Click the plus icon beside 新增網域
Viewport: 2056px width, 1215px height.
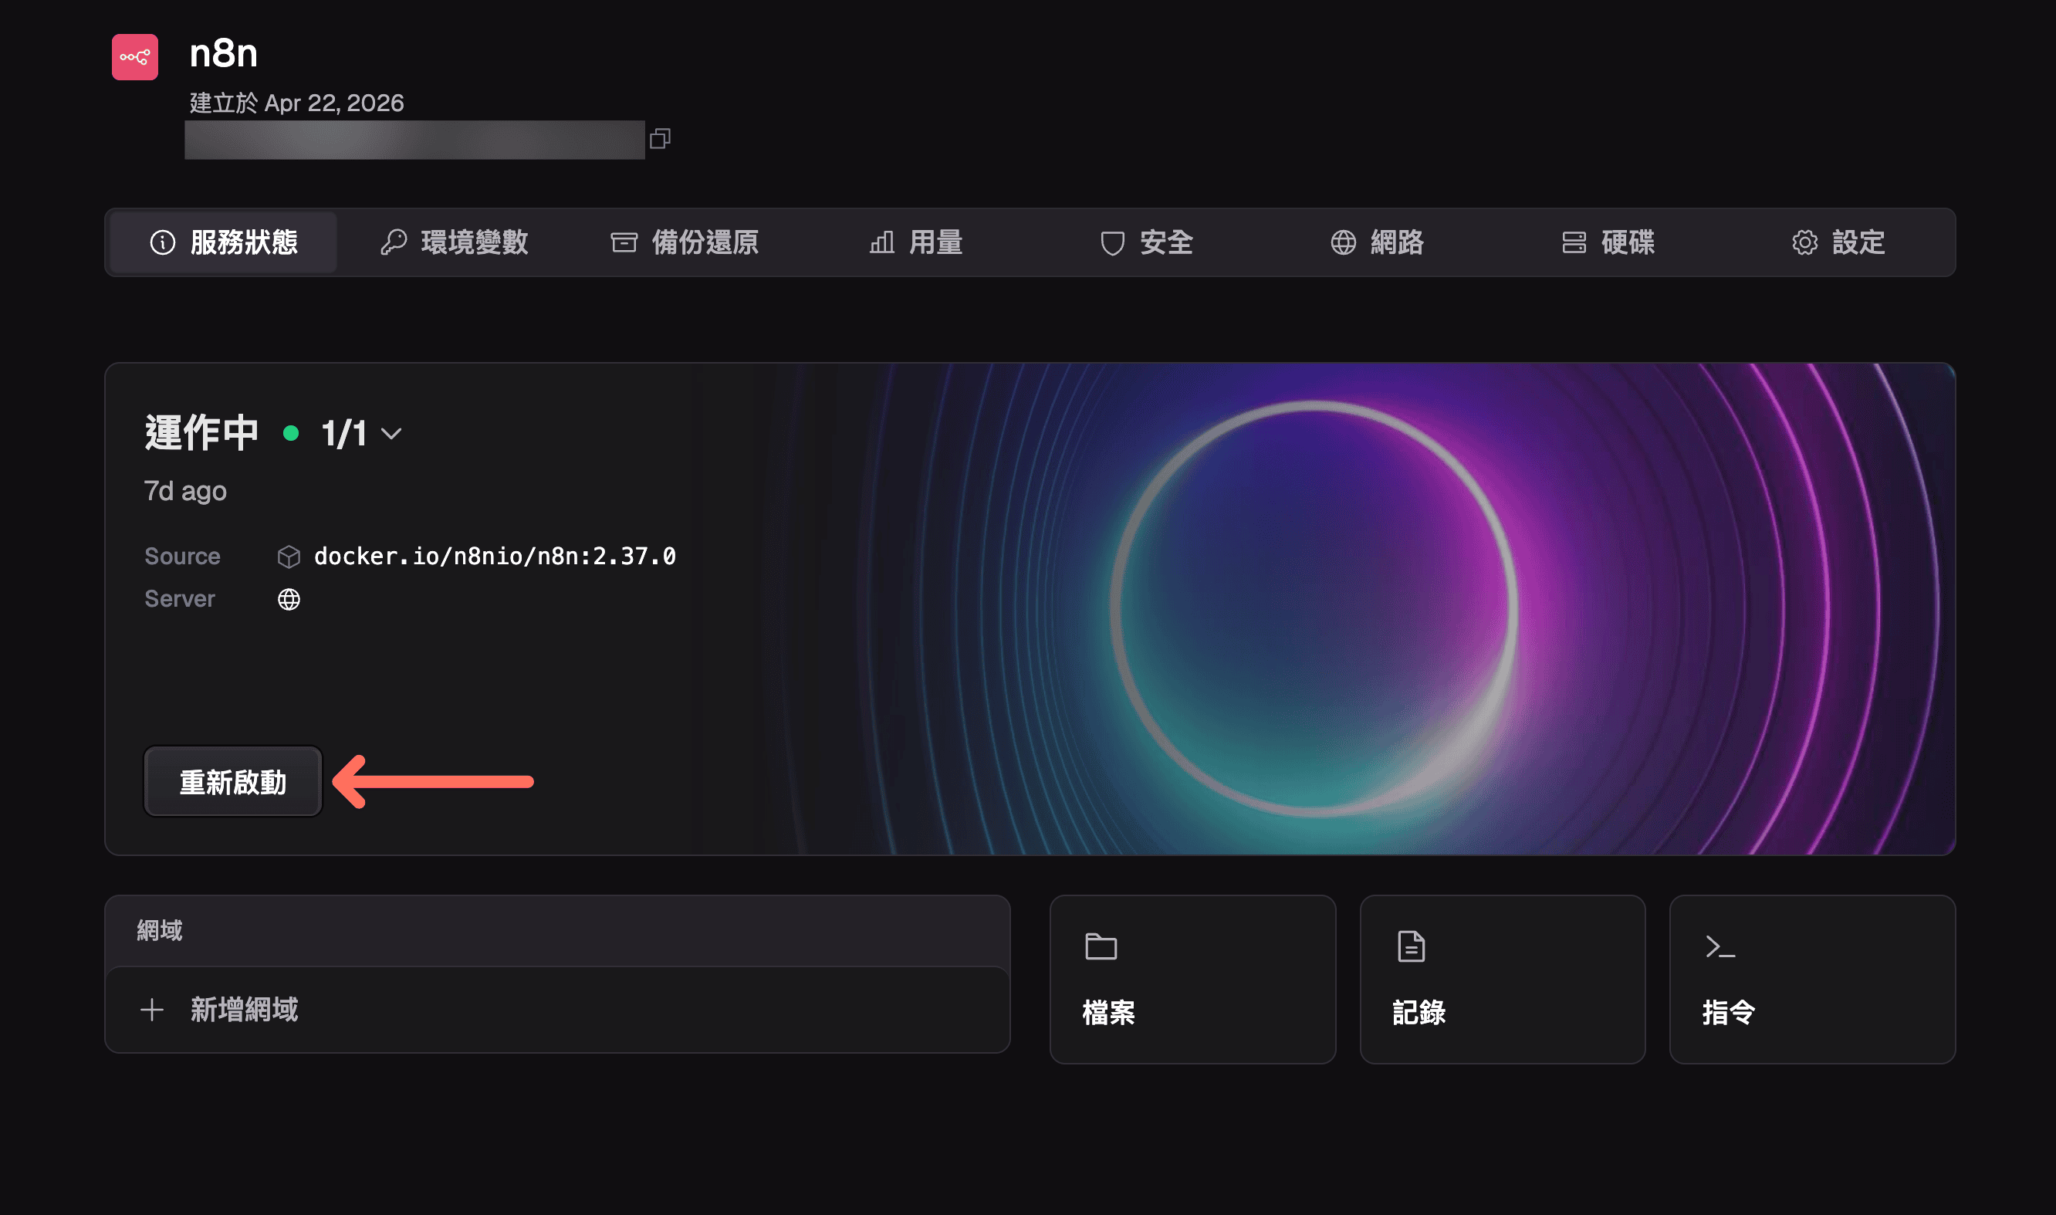(152, 1010)
